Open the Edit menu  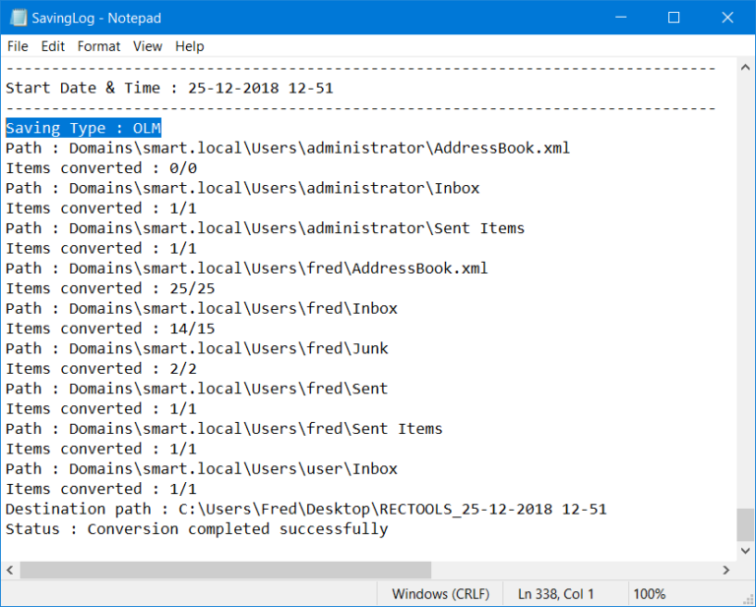point(53,46)
